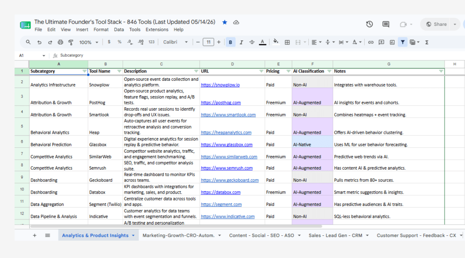The image size is (465, 258).
Task: Switch to Sales - Lead Gen - CRM tab
Action: tap(336, 235)
